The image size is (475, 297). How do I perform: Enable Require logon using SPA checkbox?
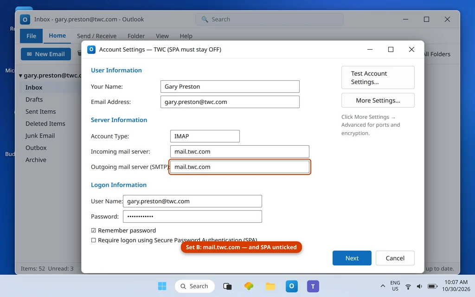click(93, 240)
